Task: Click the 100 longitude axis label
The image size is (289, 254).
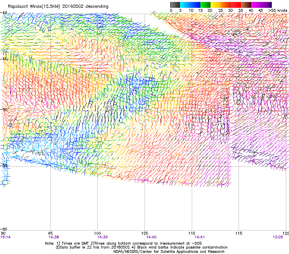Action: click(x=97, y=234)
